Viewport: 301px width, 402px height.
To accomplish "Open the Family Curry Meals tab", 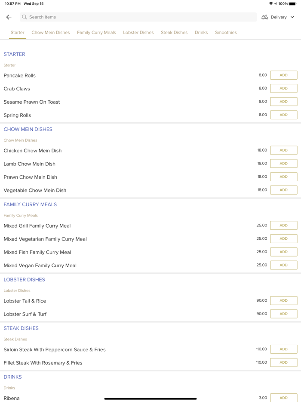I will click(x=96, y=33).
